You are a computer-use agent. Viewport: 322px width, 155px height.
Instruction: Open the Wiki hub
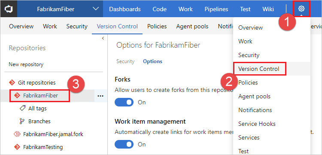tap(268, 9)
